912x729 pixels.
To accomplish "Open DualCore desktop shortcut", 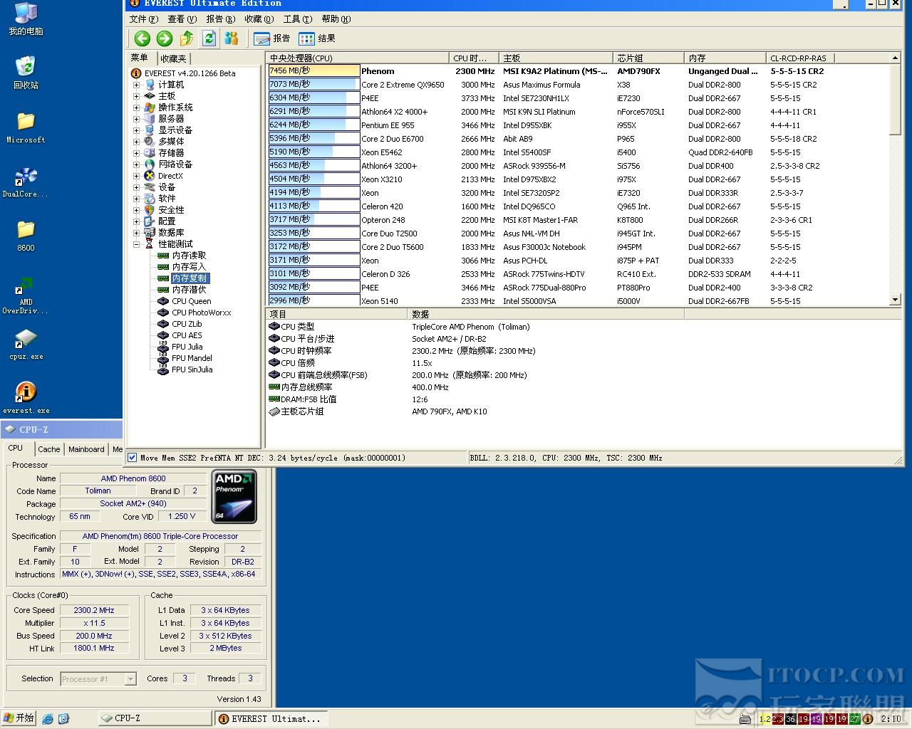I will click(26, 182).
